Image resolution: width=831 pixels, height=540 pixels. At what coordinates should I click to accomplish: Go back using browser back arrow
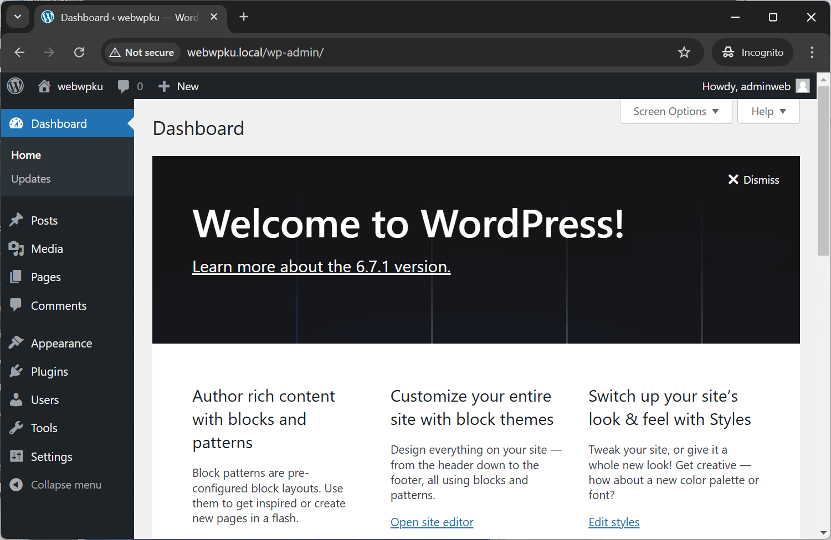20,53
